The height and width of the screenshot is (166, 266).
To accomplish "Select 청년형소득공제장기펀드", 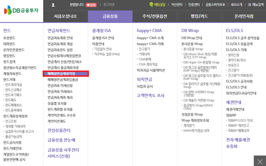I will click(x=20, y=68).
